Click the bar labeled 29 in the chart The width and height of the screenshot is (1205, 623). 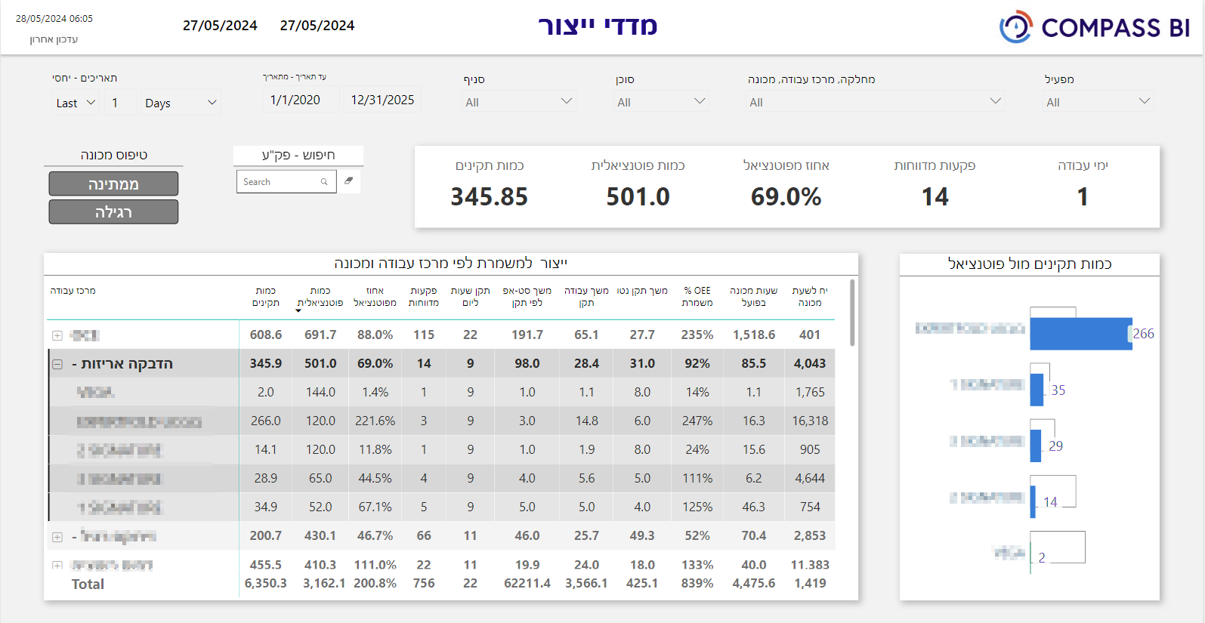[1036, 446]
